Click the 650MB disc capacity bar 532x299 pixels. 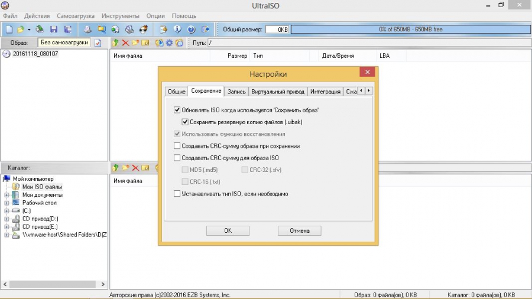[x=409, y=29]
